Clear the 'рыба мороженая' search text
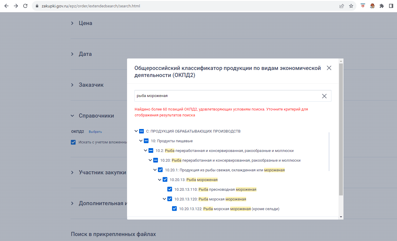 [324, 96]
